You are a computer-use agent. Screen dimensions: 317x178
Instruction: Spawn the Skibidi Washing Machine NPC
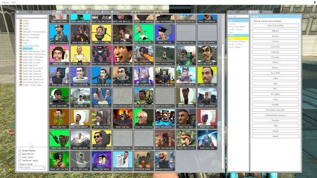[x=123, y=161]
